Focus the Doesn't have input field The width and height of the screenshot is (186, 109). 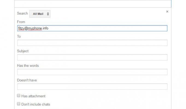(x=92, y=86)
